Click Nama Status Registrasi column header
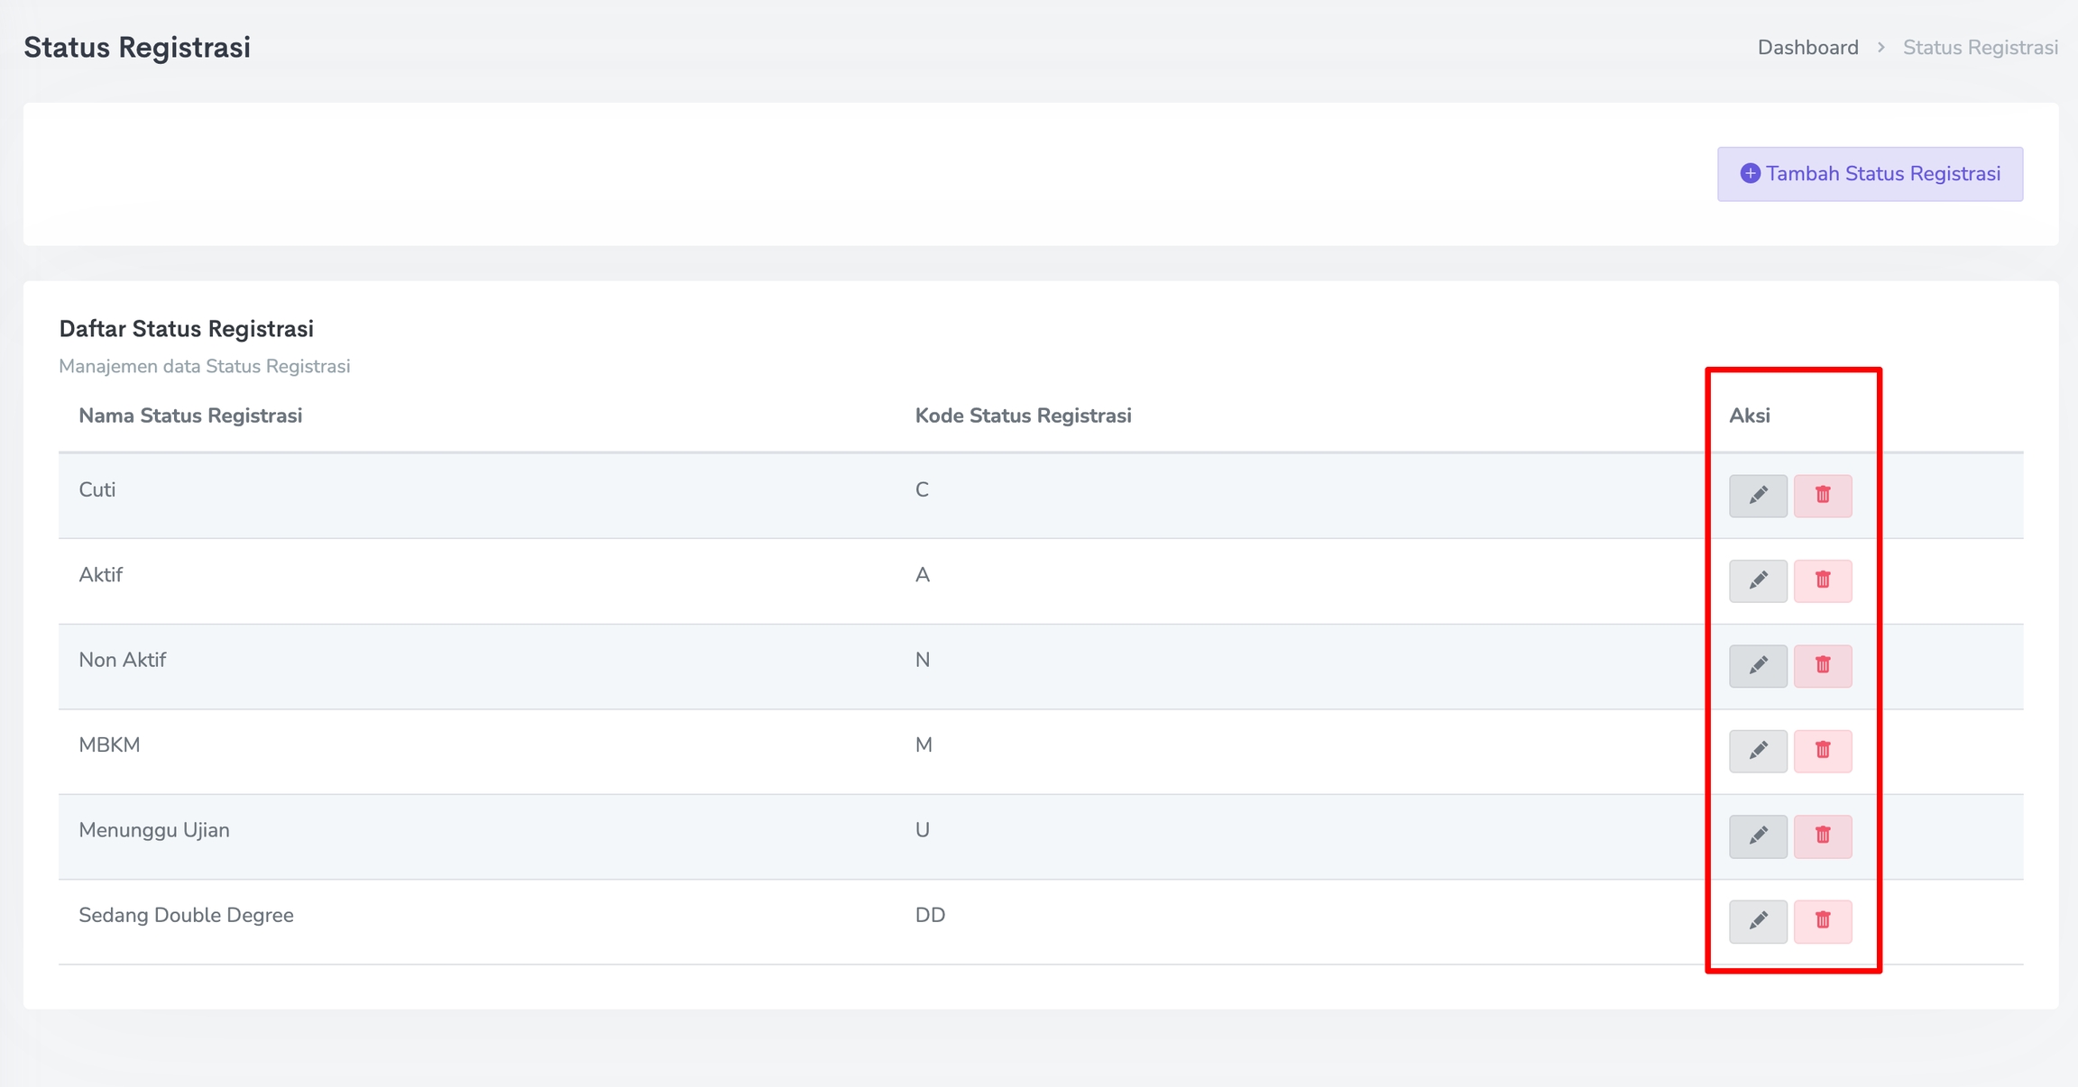The image size is (2078, 1087). click(x=190, y=416)
